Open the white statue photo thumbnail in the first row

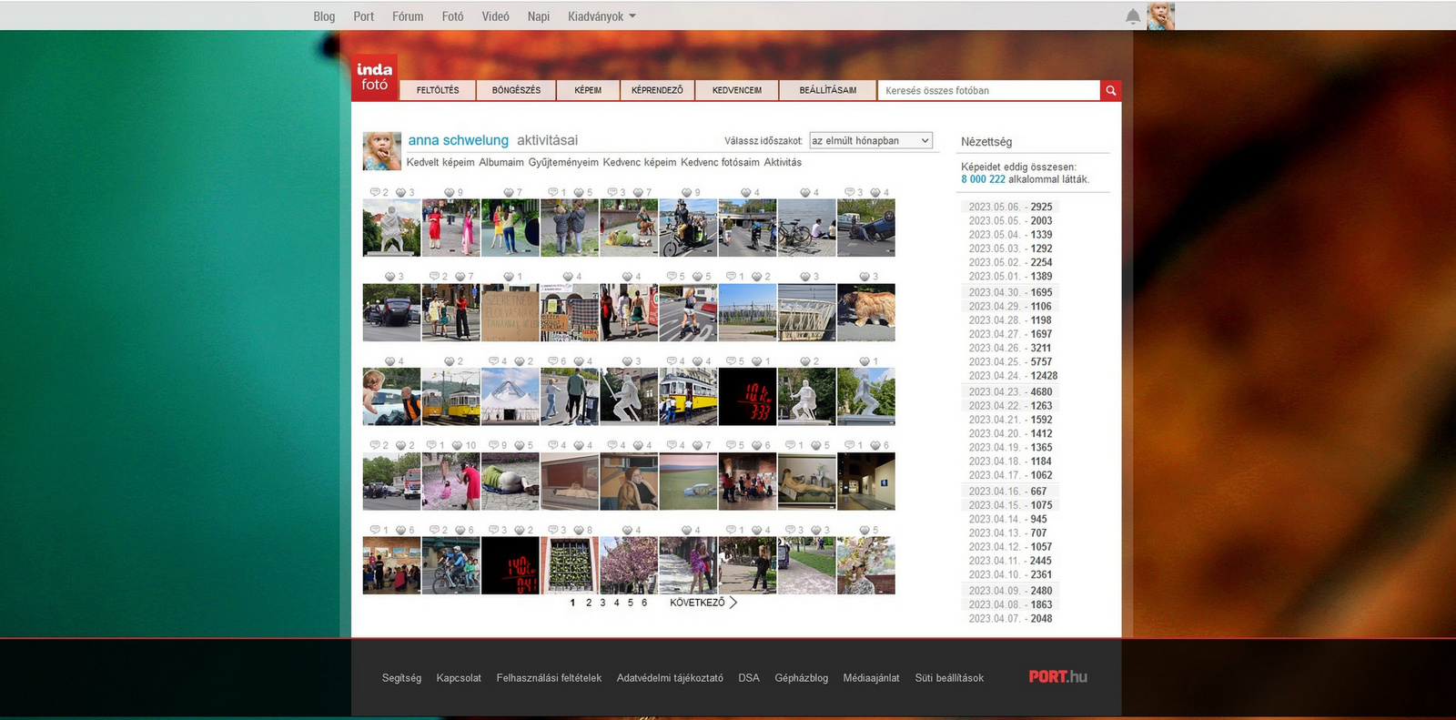(x=391, y=228)
